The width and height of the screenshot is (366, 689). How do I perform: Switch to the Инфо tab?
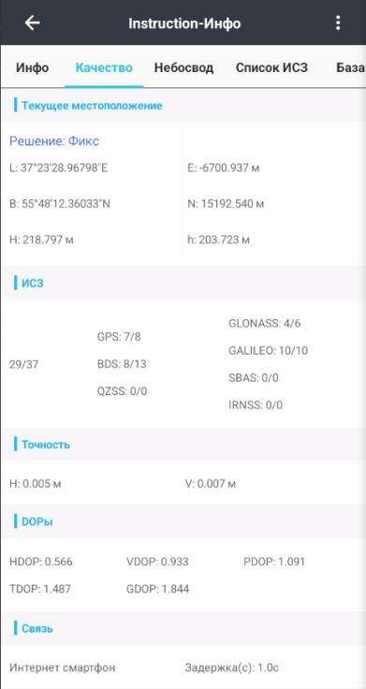(33, 67)
